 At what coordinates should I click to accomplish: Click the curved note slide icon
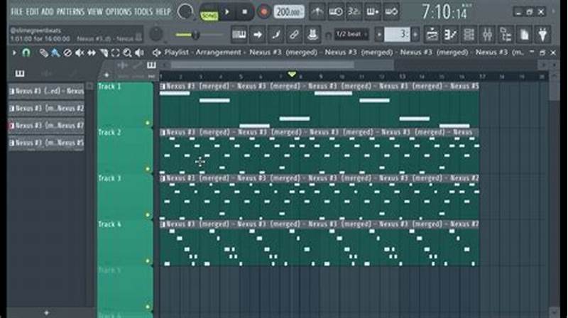[275, 35]
